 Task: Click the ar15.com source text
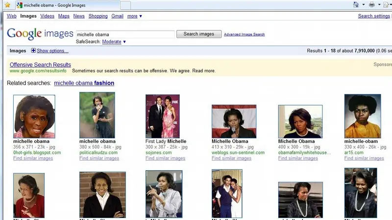click(x=353, y=153)
